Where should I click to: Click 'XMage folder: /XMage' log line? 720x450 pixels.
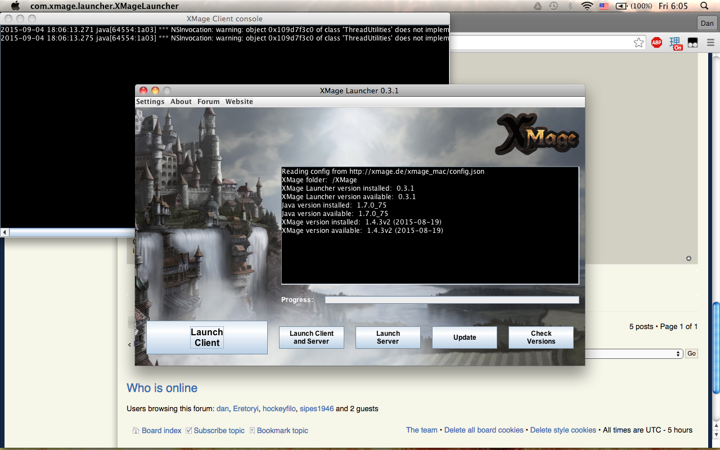click(319, 180)
